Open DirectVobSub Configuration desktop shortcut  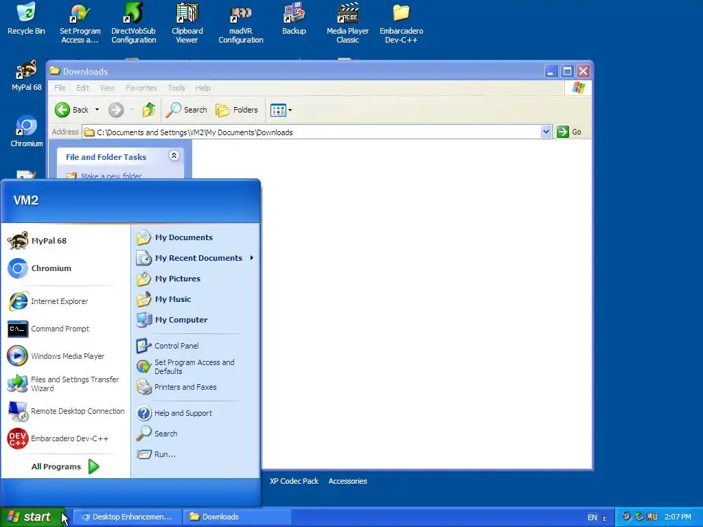pyautogui.click(x=134, y=23)
